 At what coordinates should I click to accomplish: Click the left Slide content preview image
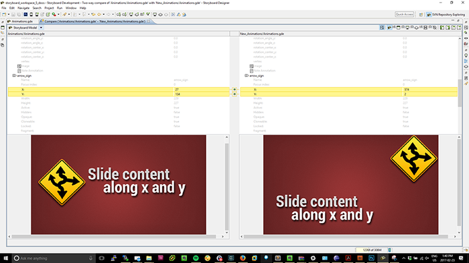point(119,185)
